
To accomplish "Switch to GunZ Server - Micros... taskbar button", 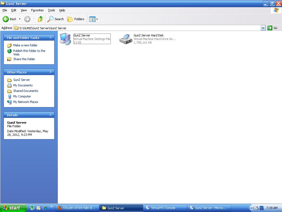I will click(209, 208).
